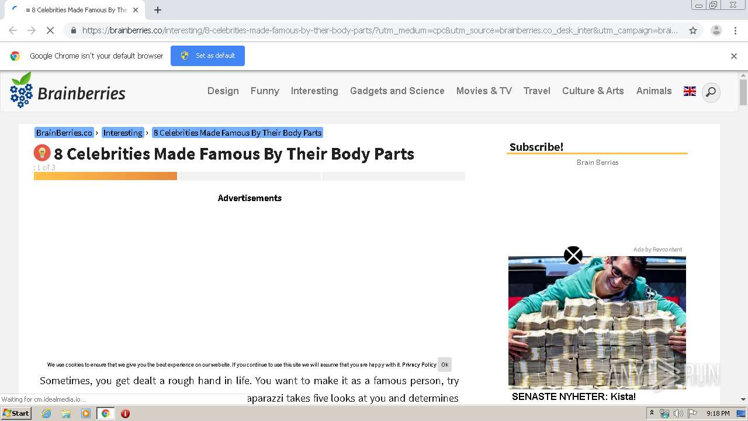
Task: Open the Travel category
Action: [x=537, y=91]
